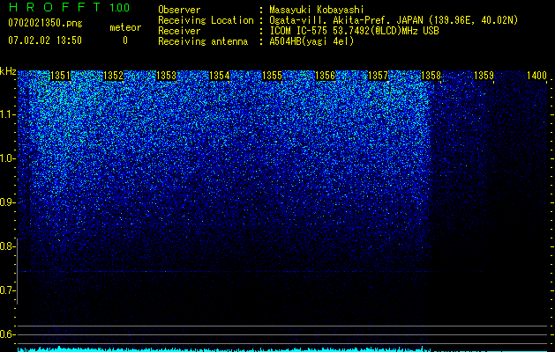Click observer name Masayuki Kobayashi
Image resolution: width=555 pixels, height=352 pixels.
pyautogui.click(x=317, y=10)
